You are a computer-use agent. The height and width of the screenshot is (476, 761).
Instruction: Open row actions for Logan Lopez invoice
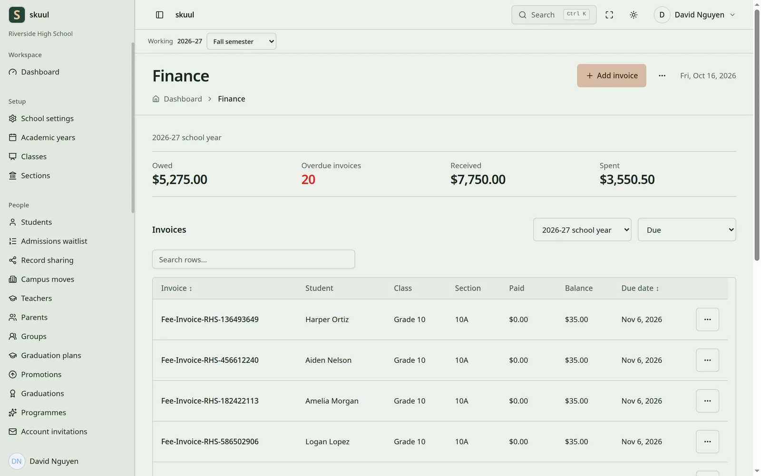pyautogui.click(x=708, y=442)
